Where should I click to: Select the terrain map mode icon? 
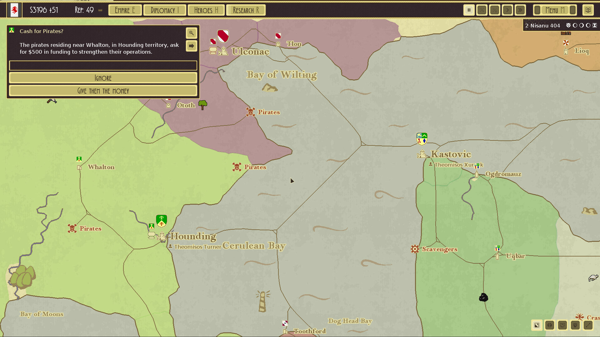pyautogui.click(x=537, y=325)
